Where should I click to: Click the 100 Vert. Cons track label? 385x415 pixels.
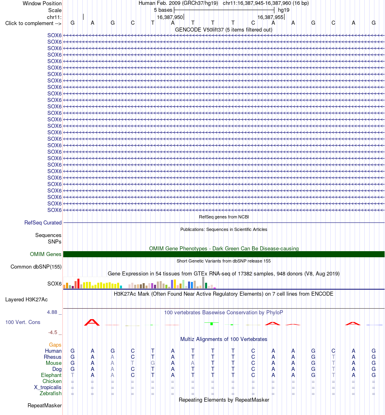click(x=23, y=322)
